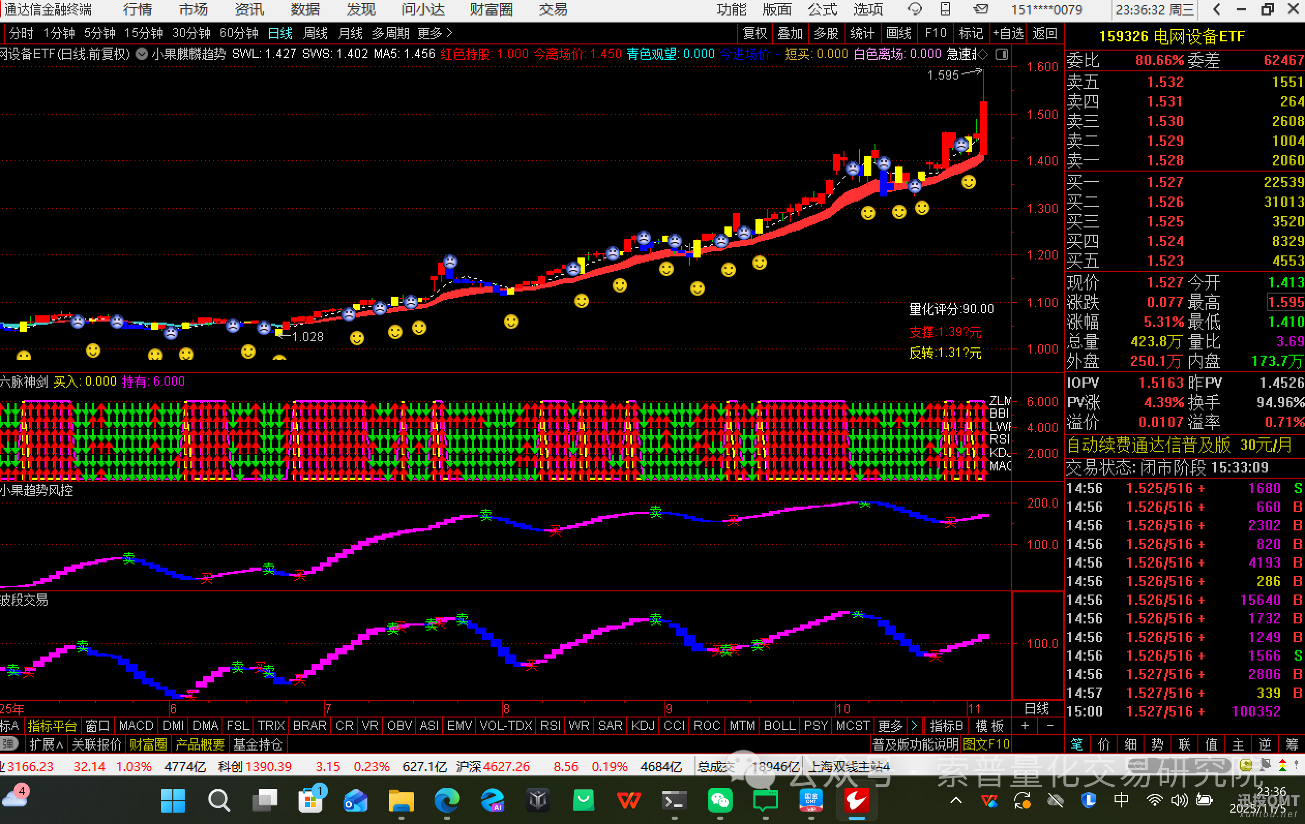Viewport: 1305px width, 824px height.
Task: Select the MACD indicator button
Action: pyautogui.click(x=136, y=725)
